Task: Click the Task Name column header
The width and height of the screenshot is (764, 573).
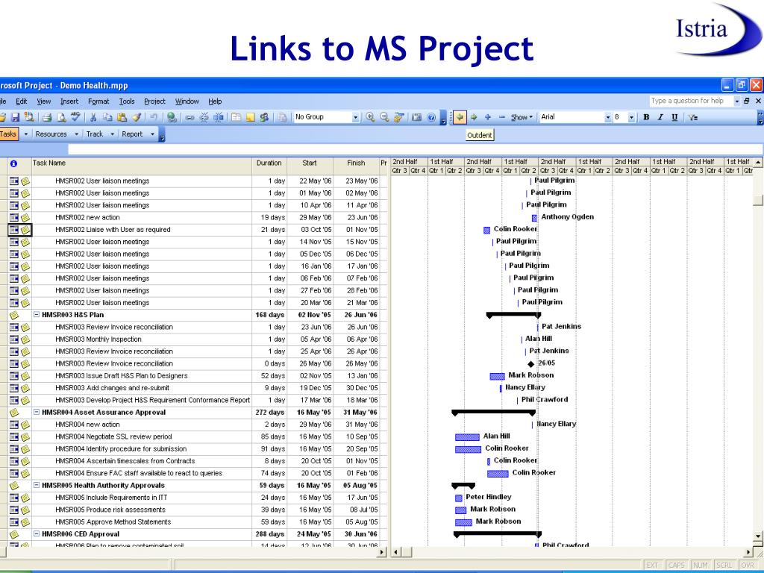Action: point(141,166)
